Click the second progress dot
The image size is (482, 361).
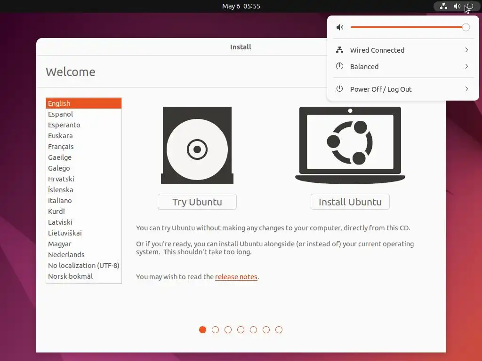point(215,330)
